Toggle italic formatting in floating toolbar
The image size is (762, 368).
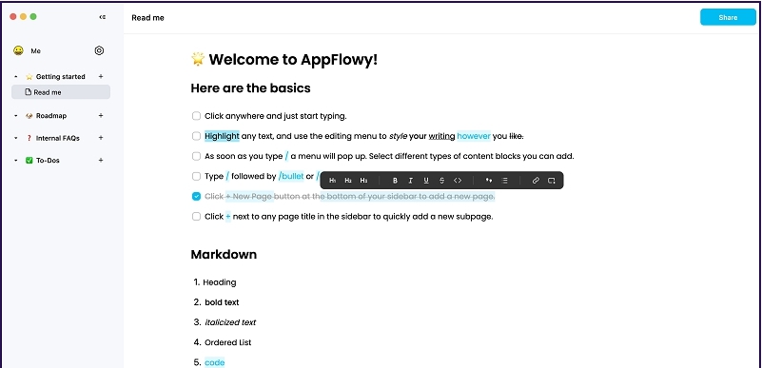click(411, 180)
